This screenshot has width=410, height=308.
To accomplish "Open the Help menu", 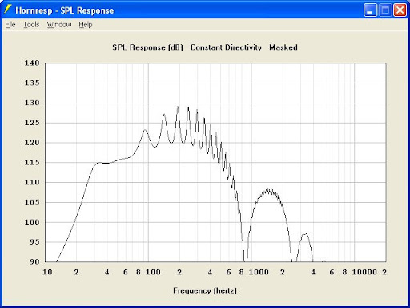I will (x=86, y=25).
